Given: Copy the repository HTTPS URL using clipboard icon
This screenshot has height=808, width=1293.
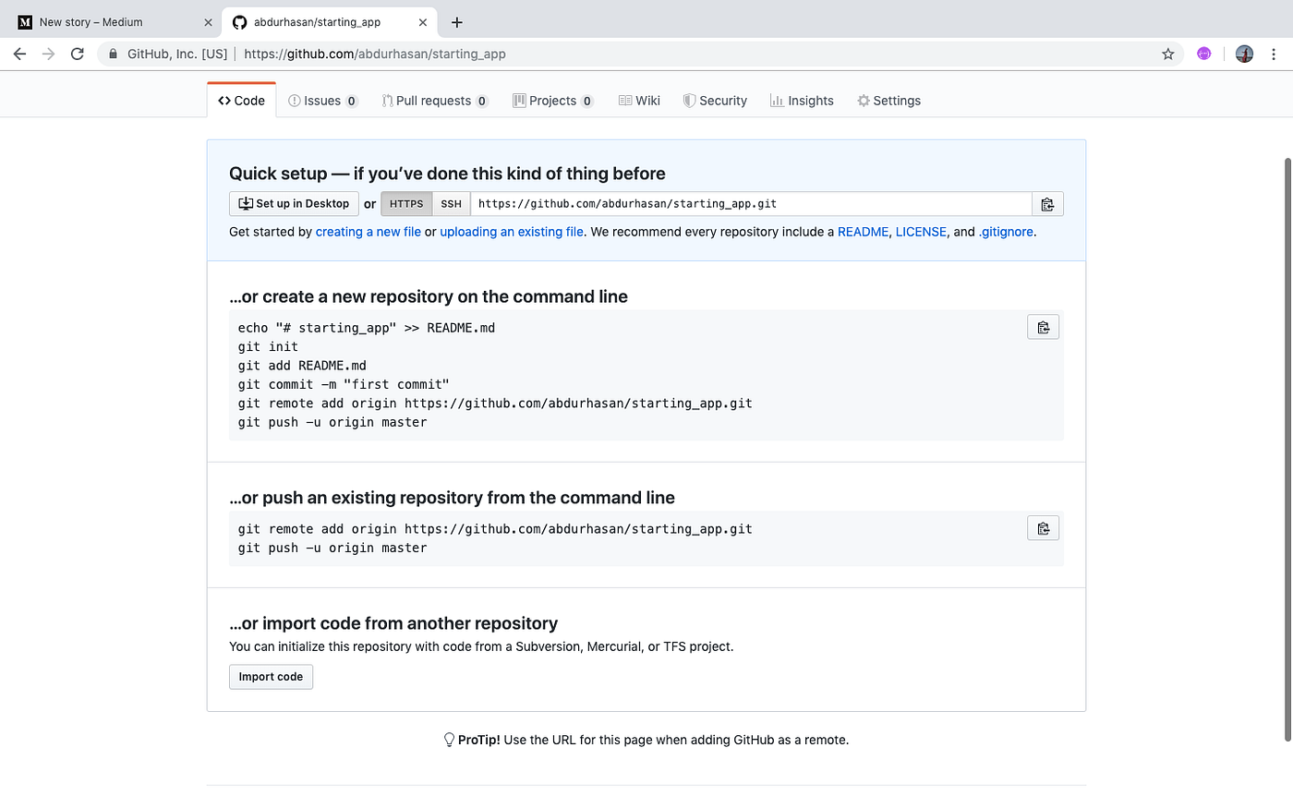Looking at the screenshot, I should pyautogui.click(x=1047, y=203).
